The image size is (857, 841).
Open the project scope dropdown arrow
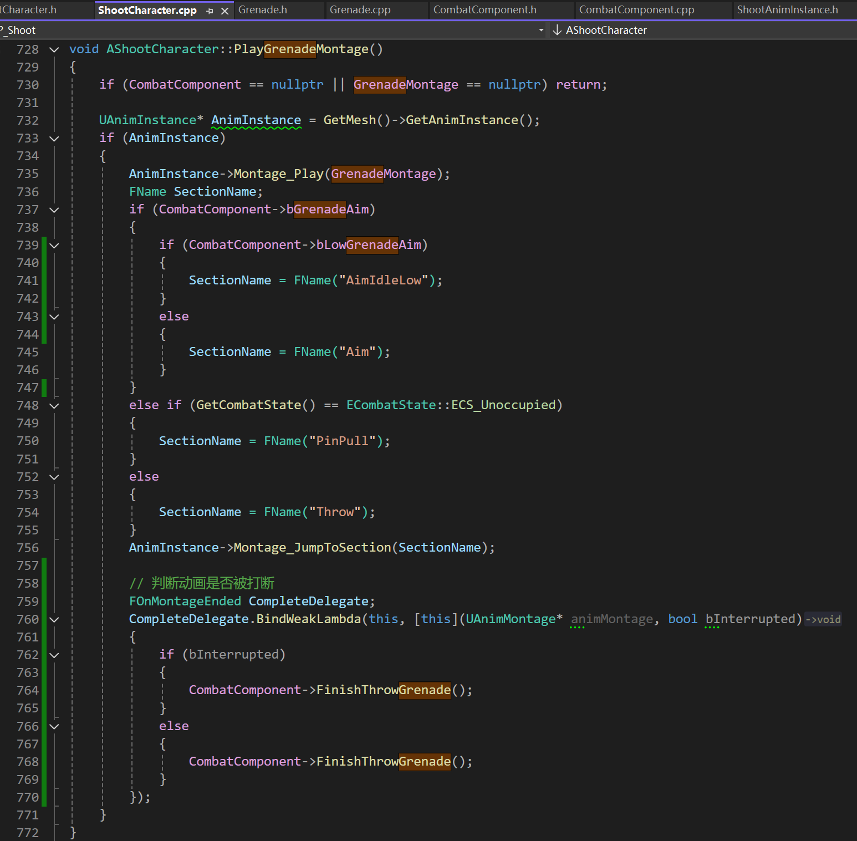click(x=541, y=30)
